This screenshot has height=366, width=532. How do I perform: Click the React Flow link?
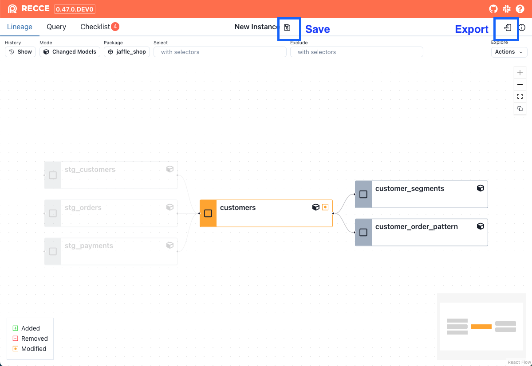(518, 362)
